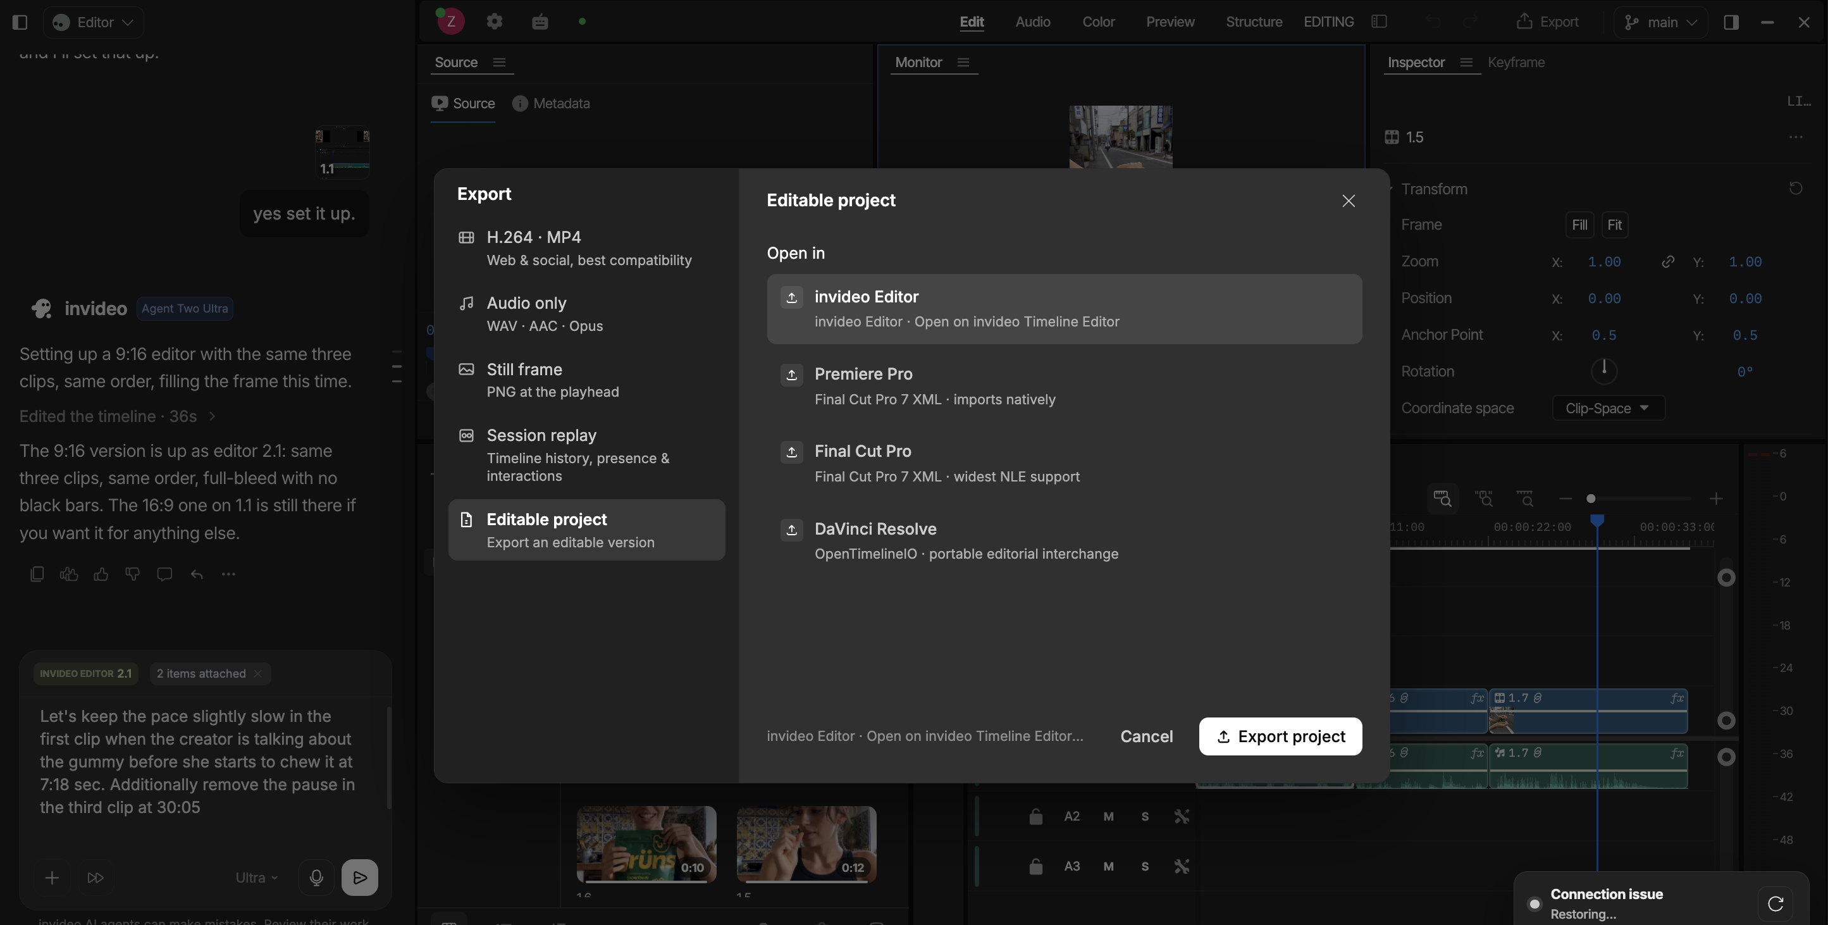
Task: Click the microphone voice input icon
Action: click(x=316, y=878)
